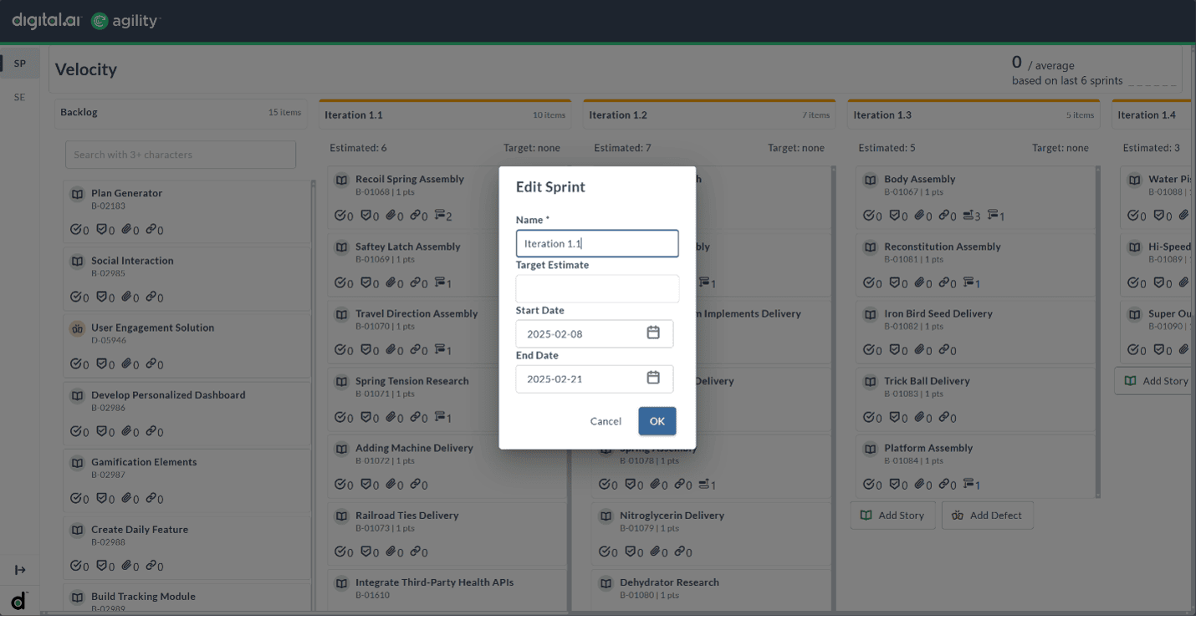The height and width of the screenshot is (620, 1196).
Task: Open the Iteration 1.4 column header
Action: 1153,114
